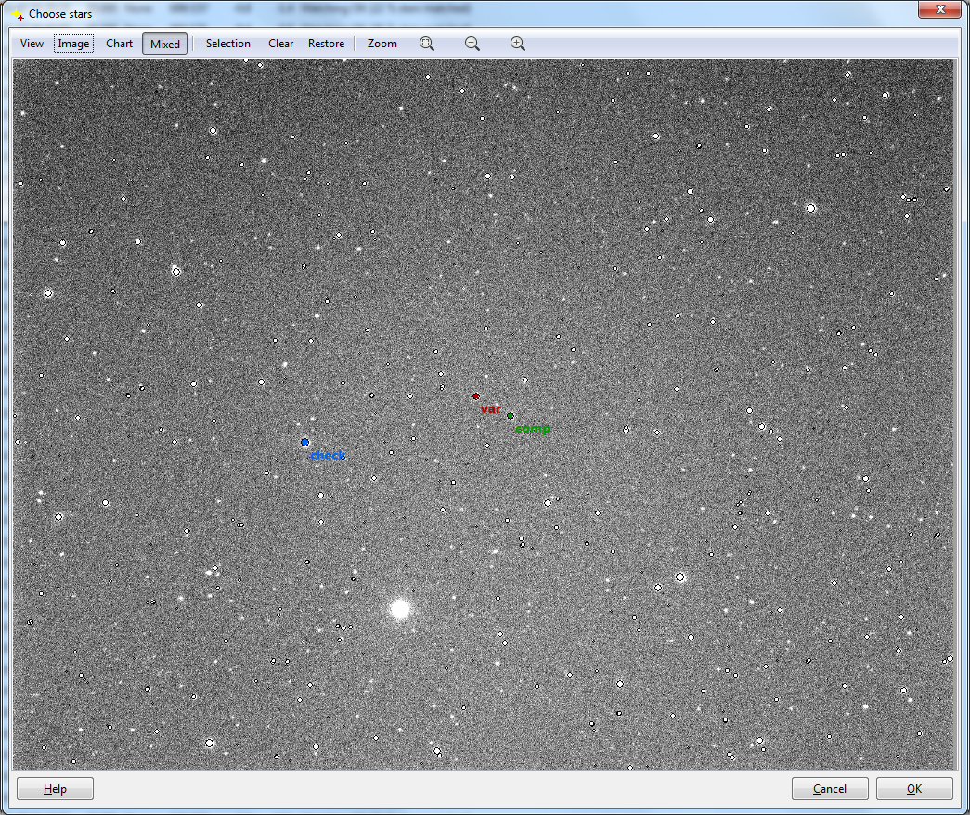Toggle the Mixed display mode
970x815 pixels.
pos(164,44)
